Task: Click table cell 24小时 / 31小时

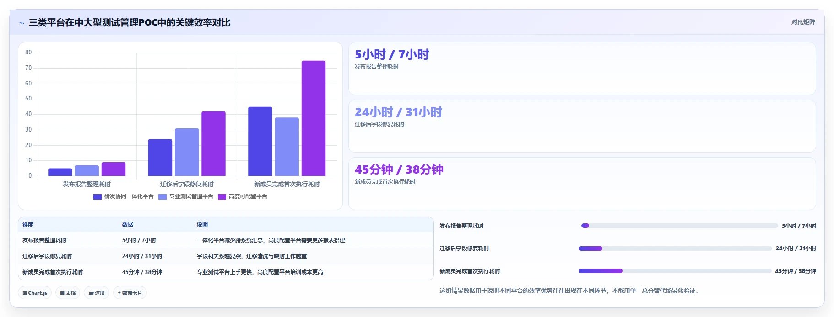Action: pos(142,256)
